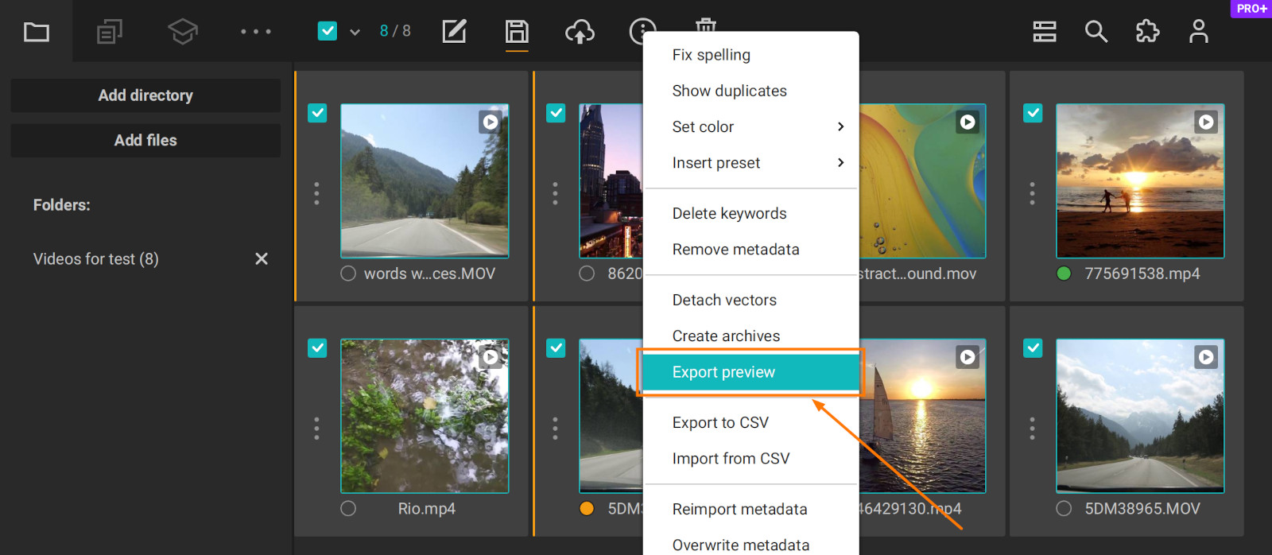This screenshot has width=1272, height=555.
Task: Switch layout with the list view icon
Action: (1045, 32)
